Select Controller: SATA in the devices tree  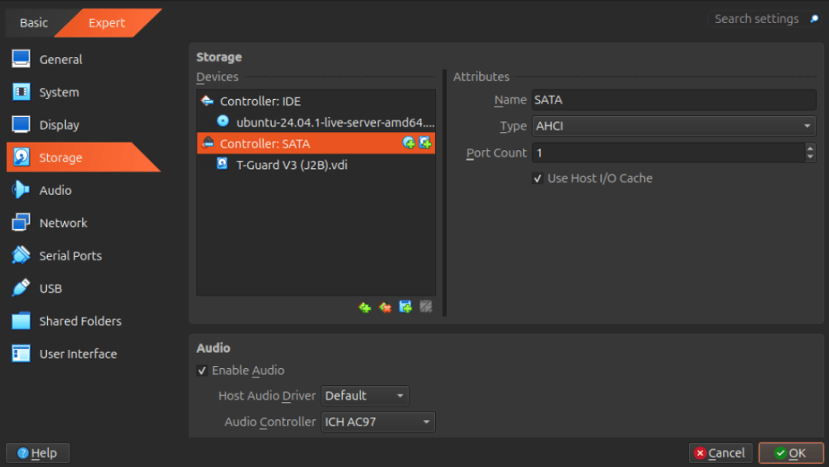(315, 143)
